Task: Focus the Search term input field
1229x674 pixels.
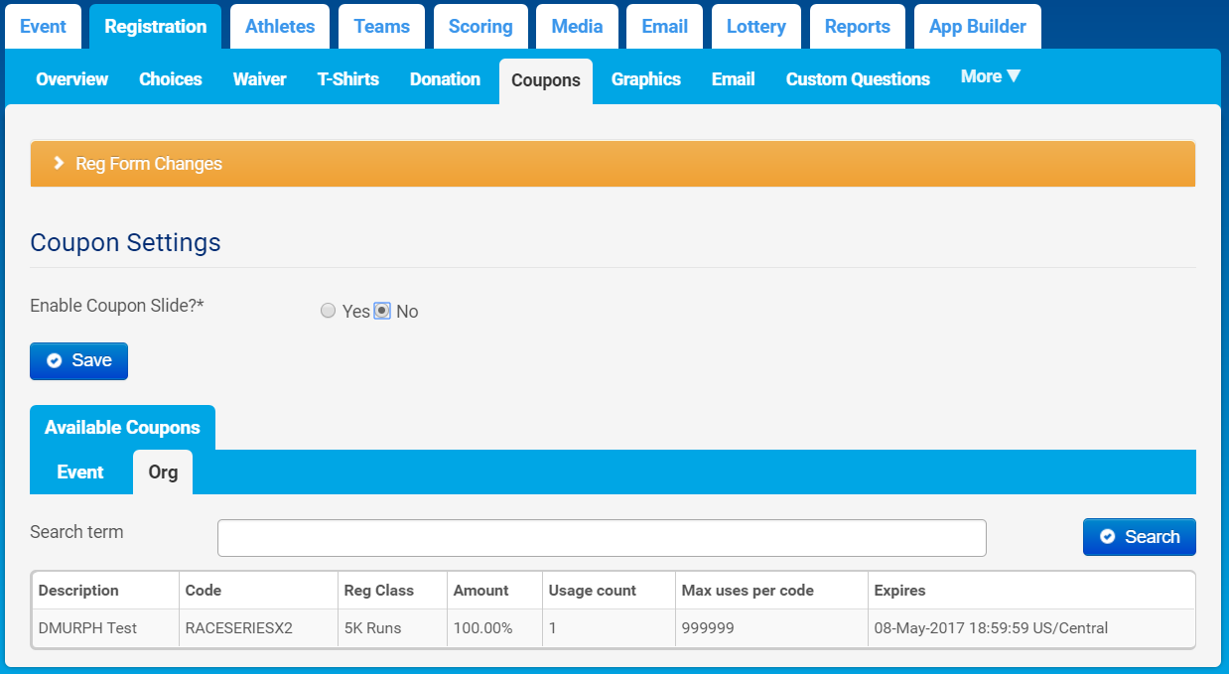Action: pos(602,538)
